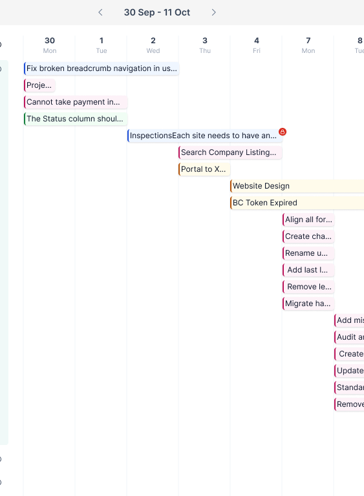Viewport: 364px width, 496px height.
Task: Open the 'BC Token Expired' task bar
Action: pyautogui.click(x=297, y=202)
